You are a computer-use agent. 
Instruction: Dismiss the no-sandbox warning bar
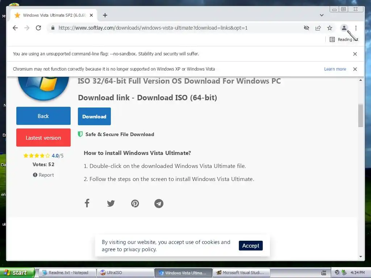pyautogui.click(x=355, y=54)
